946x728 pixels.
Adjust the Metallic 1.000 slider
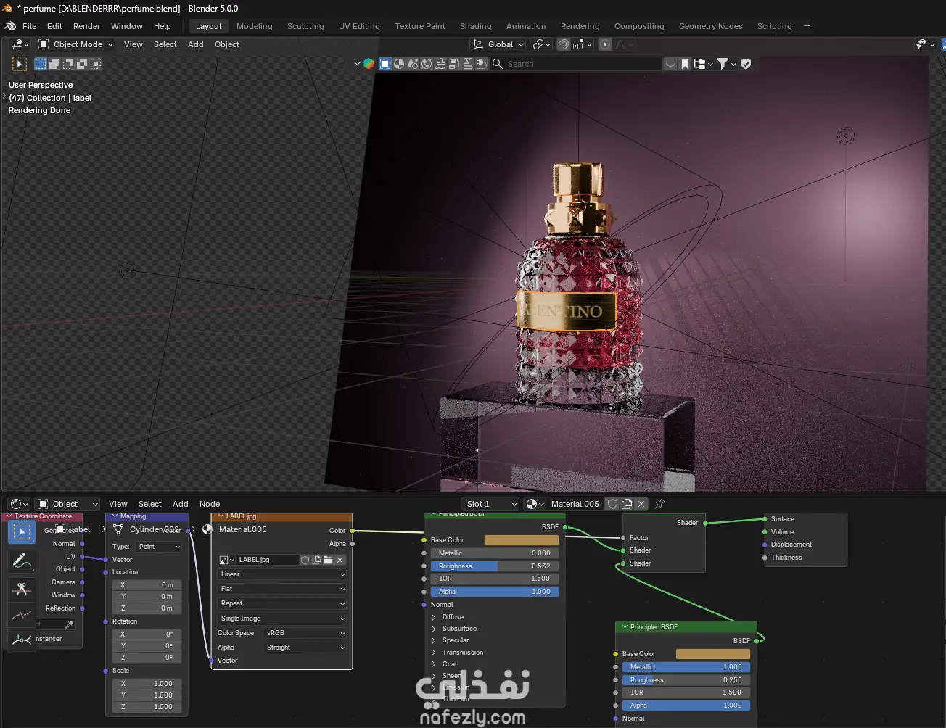tap(686, 667)
